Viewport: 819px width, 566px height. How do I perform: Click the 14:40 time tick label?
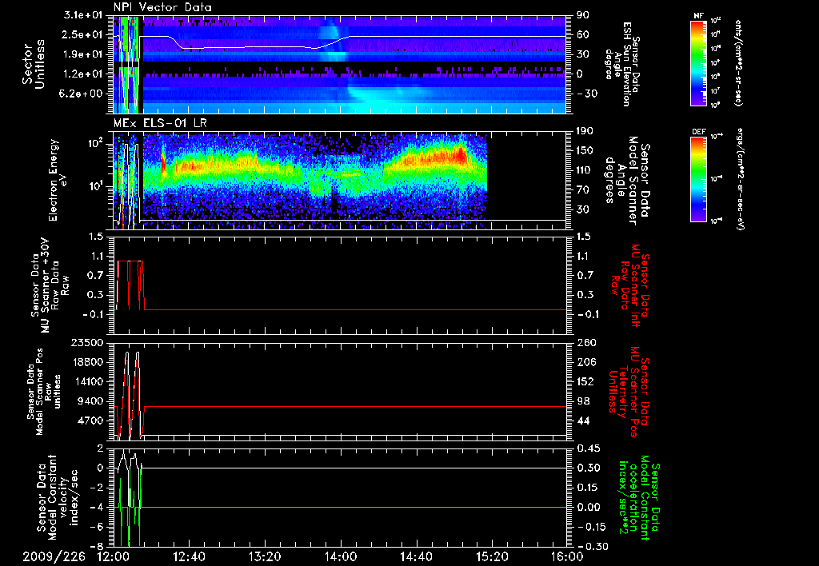[416, 556]
